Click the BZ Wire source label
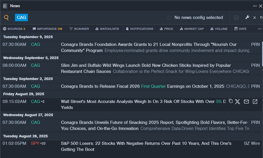The height and width of the screenshot is (158, 263). click(252, 143)
